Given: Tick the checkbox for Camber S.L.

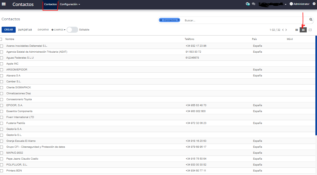Looking at the screenshot, I should tap(1, 82).
